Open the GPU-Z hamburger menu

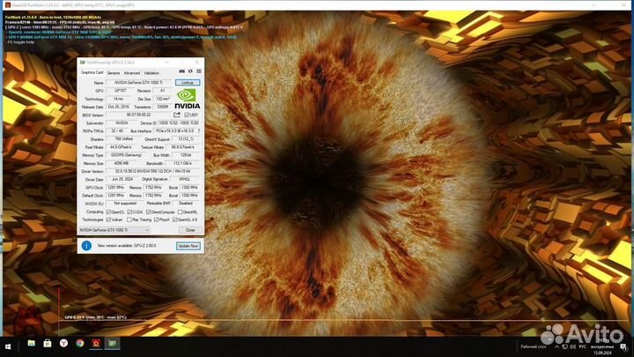point(198,72)
